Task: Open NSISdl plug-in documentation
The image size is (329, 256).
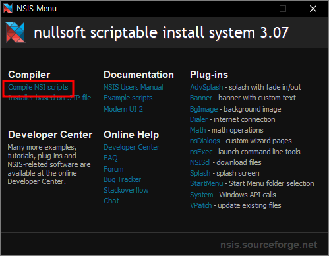Action: 200,162
